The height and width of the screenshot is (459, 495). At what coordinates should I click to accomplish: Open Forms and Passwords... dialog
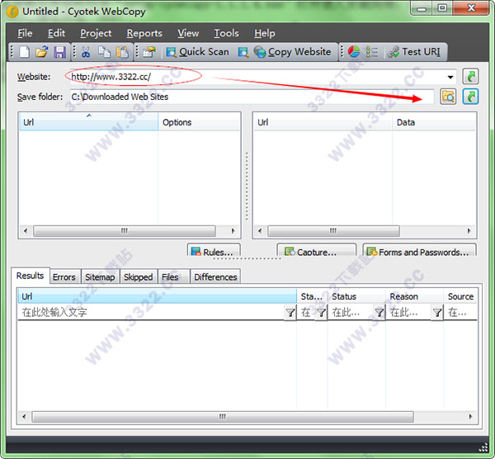pyautogui.click(x=420, y=250)
